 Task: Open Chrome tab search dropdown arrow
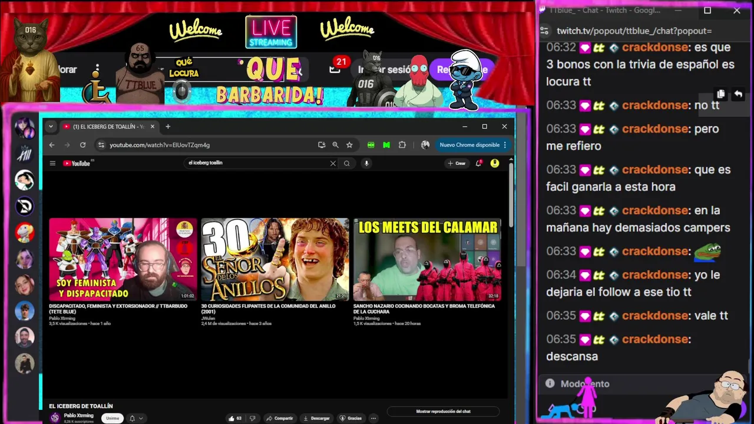click(51, 127)
